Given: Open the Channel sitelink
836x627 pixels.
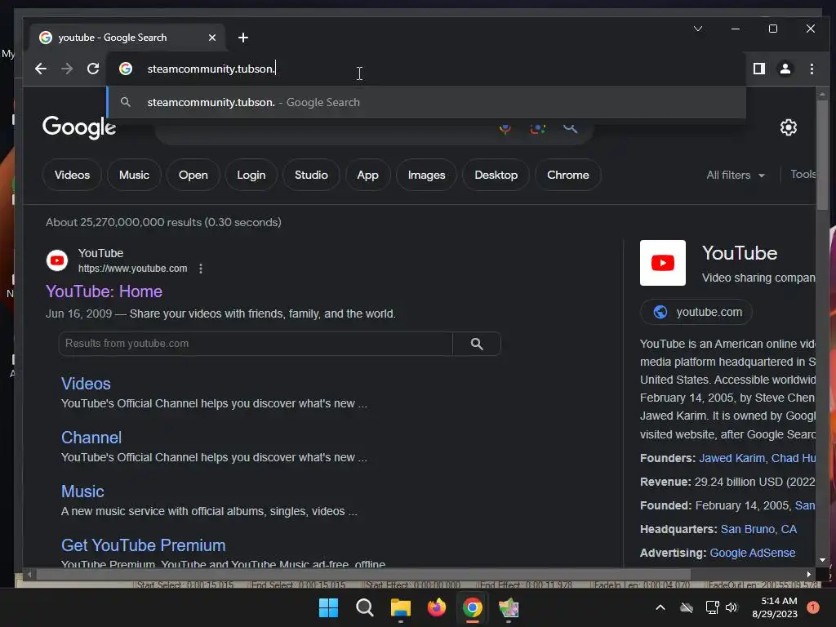Looking at the screenshot, I should click(x=91, y=438).
